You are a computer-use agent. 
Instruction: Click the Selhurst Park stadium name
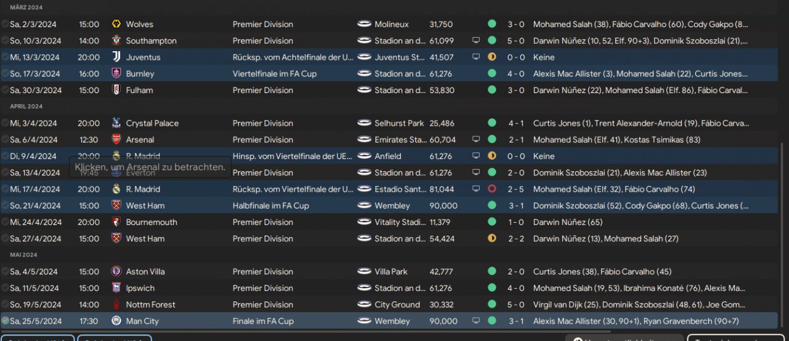(x=399, y=123)
